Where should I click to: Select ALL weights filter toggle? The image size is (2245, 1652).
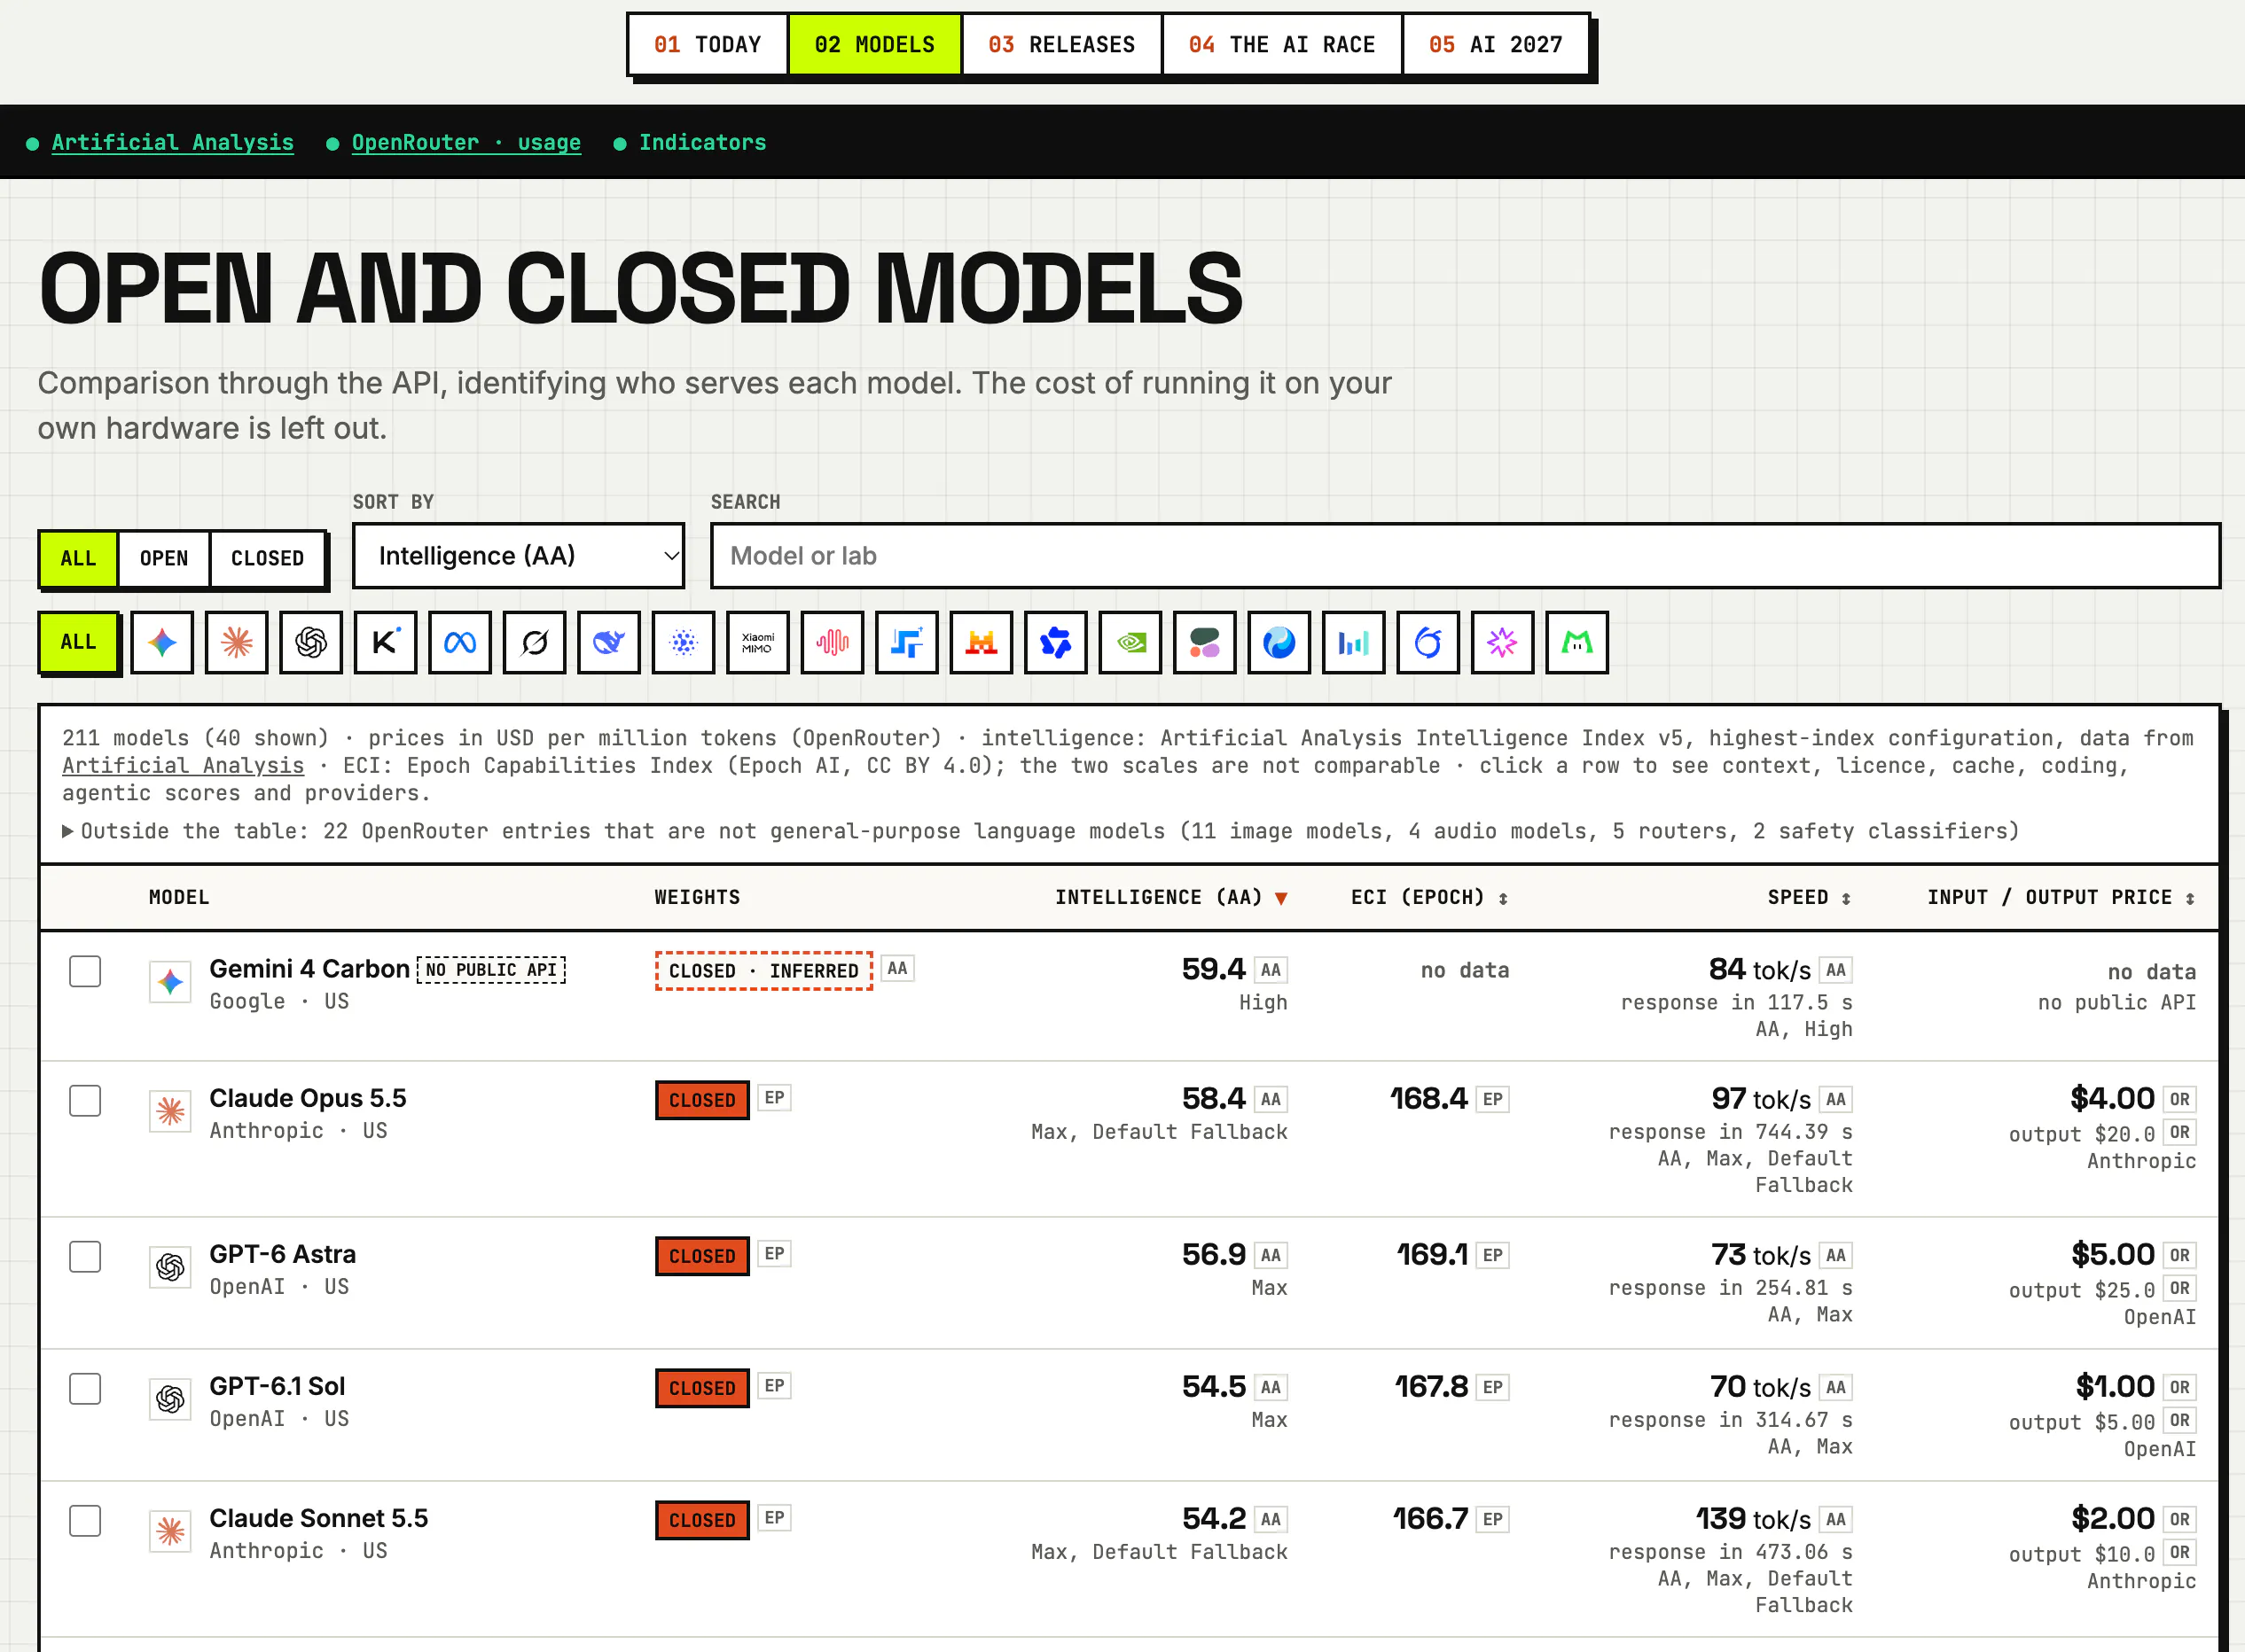(78, 558)
